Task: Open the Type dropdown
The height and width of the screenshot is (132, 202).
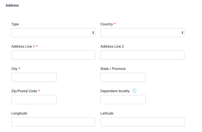Action: tap(53, 33)
